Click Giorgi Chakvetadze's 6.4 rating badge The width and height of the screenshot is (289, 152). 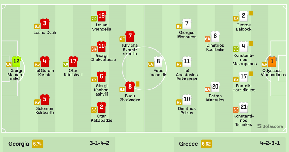(94, 49)
